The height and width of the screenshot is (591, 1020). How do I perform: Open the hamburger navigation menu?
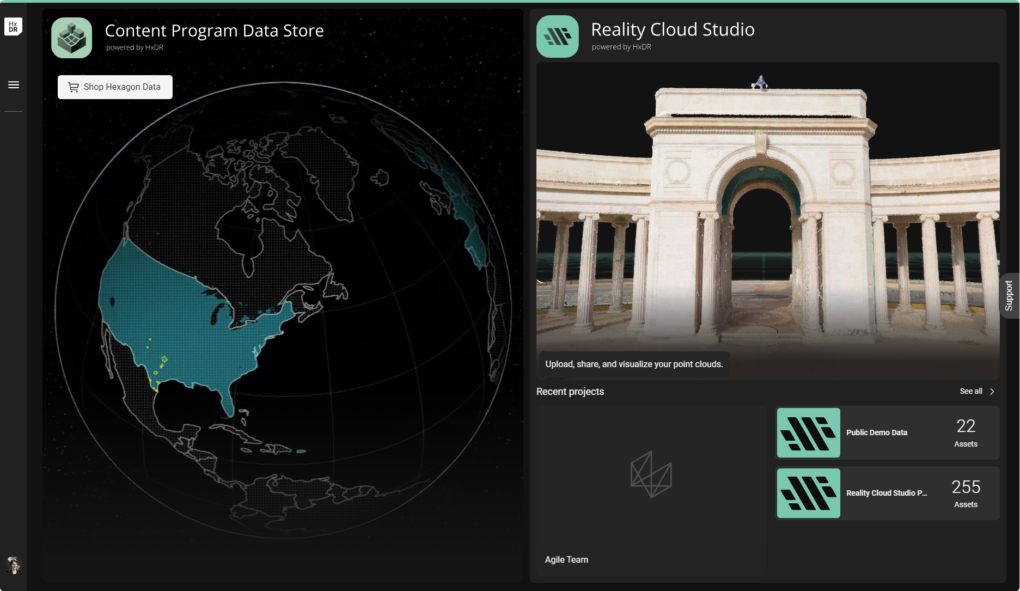14,85
